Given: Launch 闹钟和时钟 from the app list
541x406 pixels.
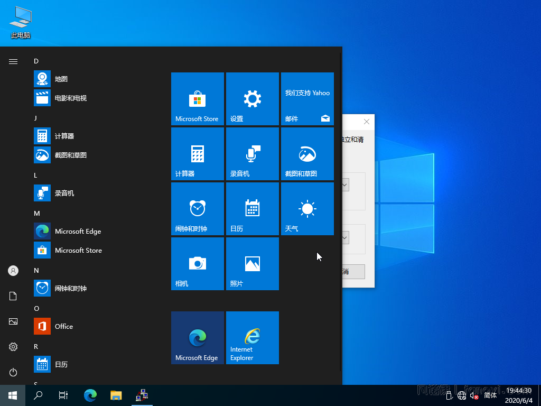Looking at the screenshot, I should 93,288.
